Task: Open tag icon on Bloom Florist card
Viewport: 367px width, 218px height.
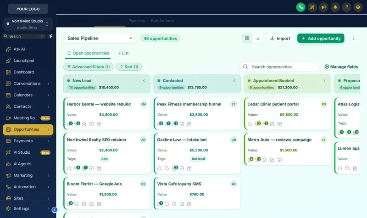Action: click(x=77, y=204)
